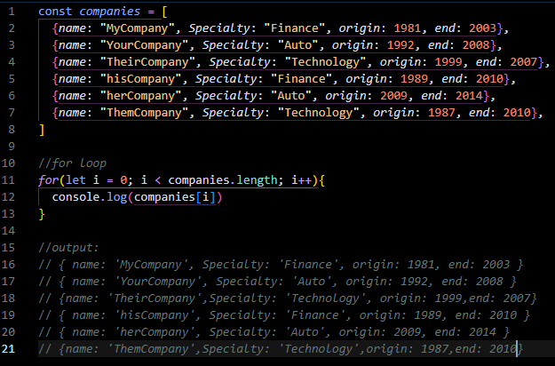Click 'hisCompany' in the line 19 comment
Screen dimensions: 555x366
[x=155, y=315]
